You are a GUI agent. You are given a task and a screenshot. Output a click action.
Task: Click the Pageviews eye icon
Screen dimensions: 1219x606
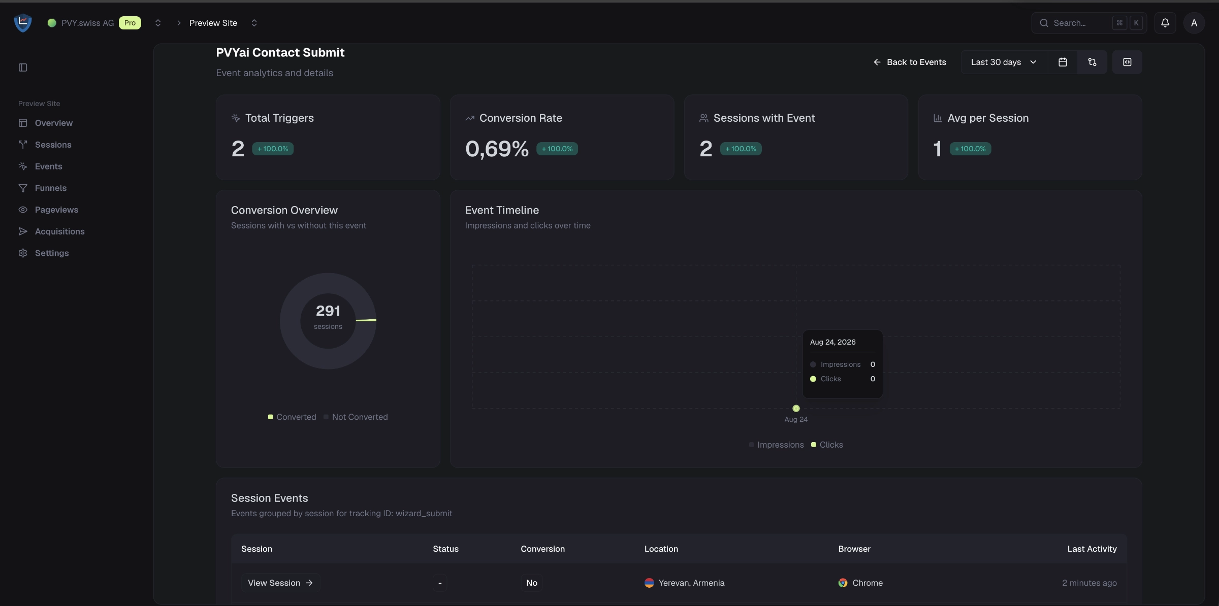23,210
